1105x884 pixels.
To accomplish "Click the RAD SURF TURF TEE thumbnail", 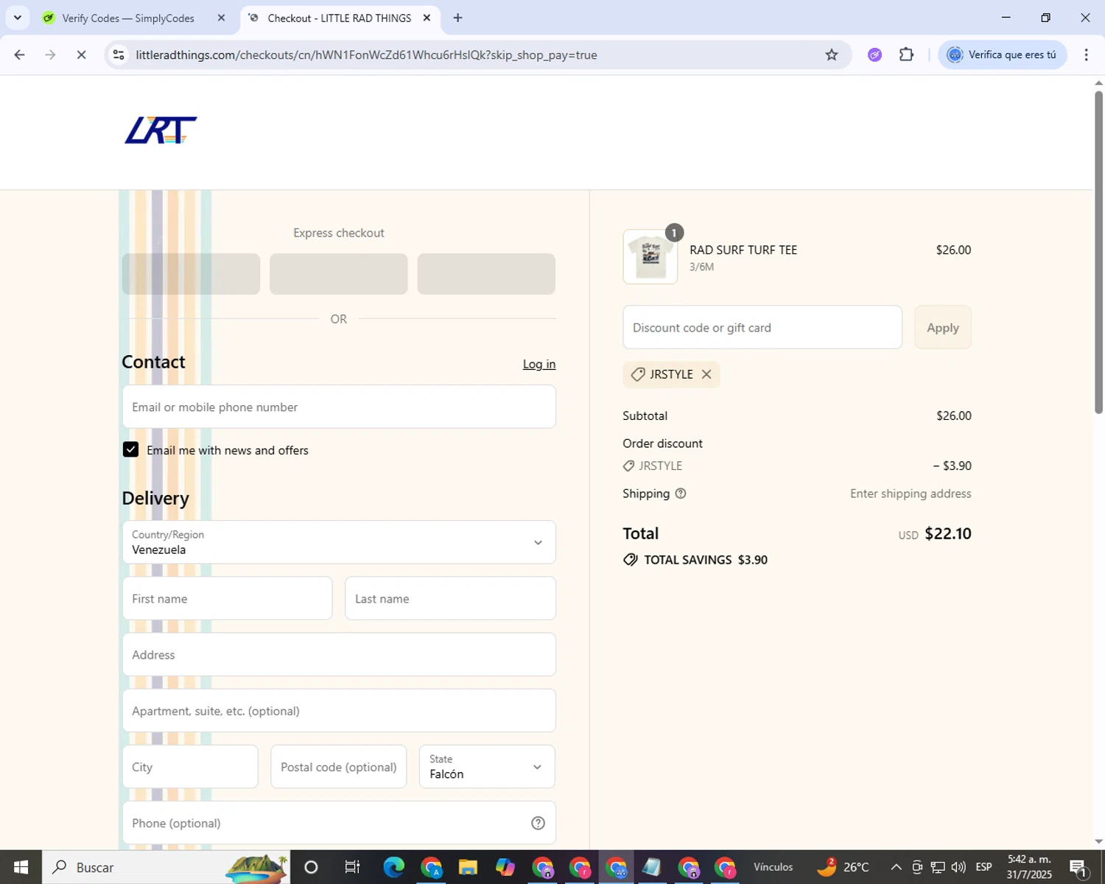I will tap(650, 256).
